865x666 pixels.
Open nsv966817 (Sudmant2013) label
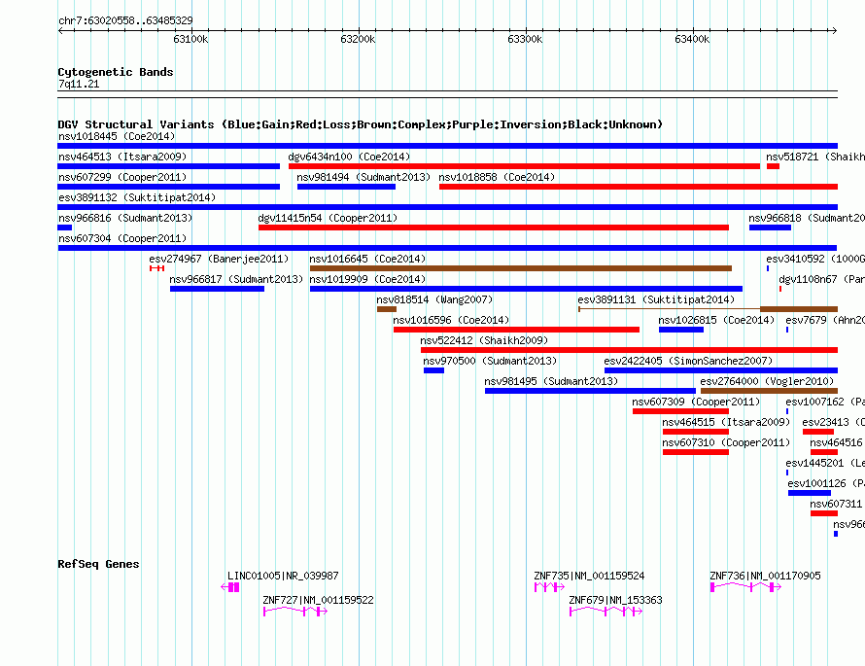(x=237, y=279)
